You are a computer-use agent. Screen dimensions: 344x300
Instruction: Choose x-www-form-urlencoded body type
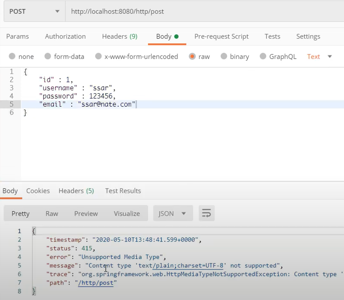click(136, 57)
